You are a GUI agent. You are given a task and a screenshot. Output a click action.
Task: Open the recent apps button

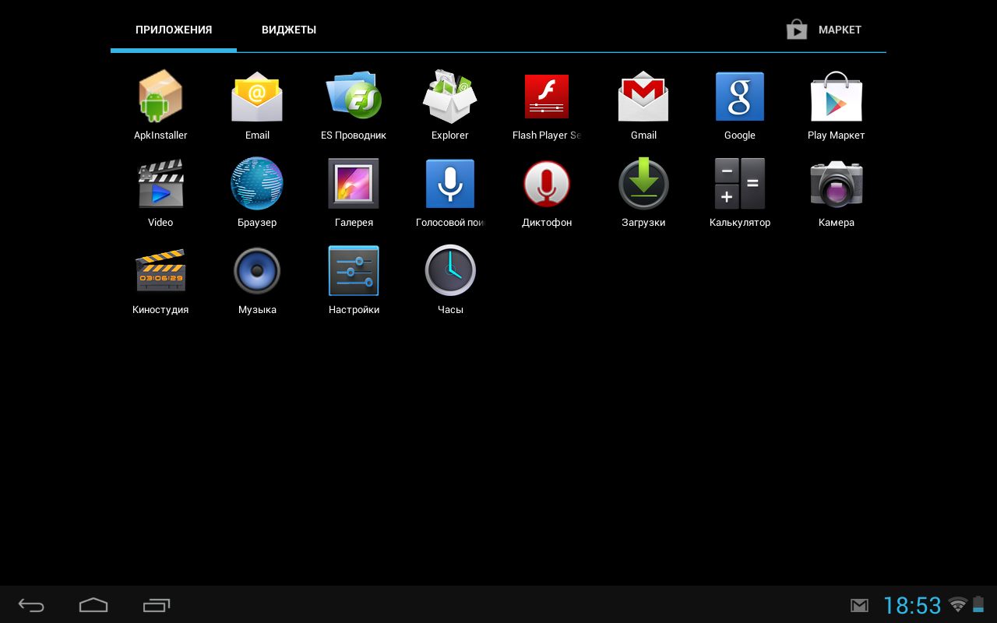tap(157, 605)
